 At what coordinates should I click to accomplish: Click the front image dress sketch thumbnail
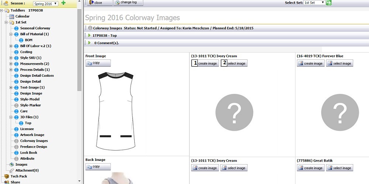[x=115, y=111]
